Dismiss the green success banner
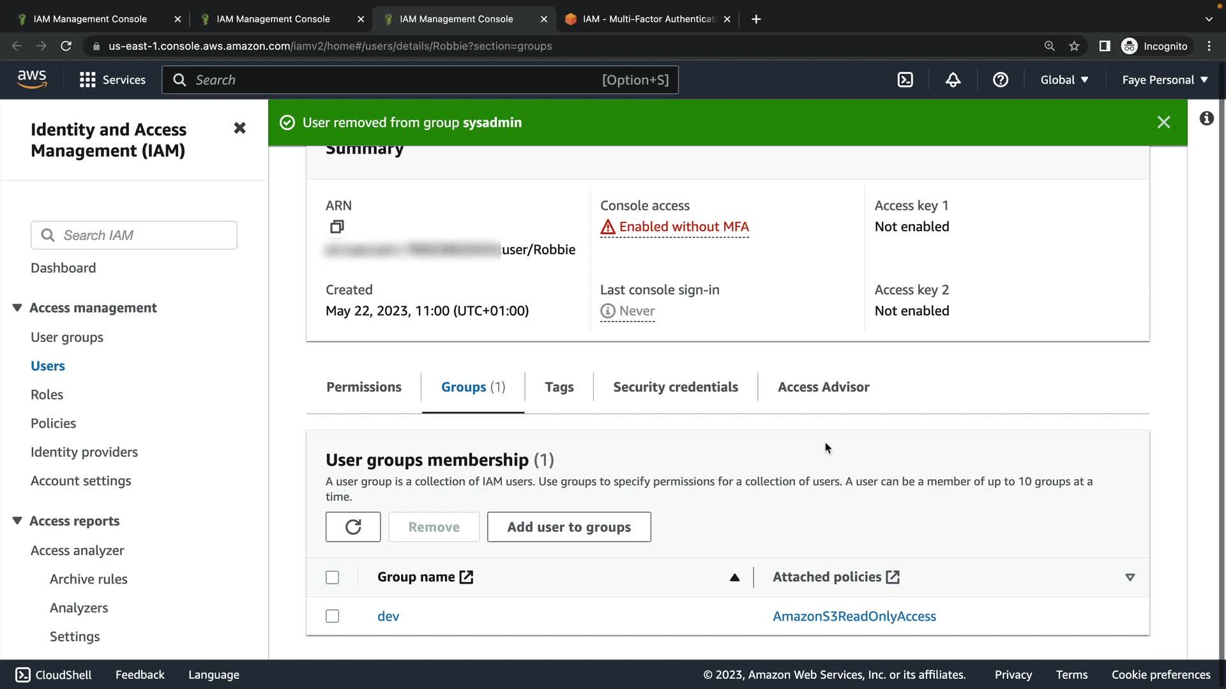 coord(1163,122)
